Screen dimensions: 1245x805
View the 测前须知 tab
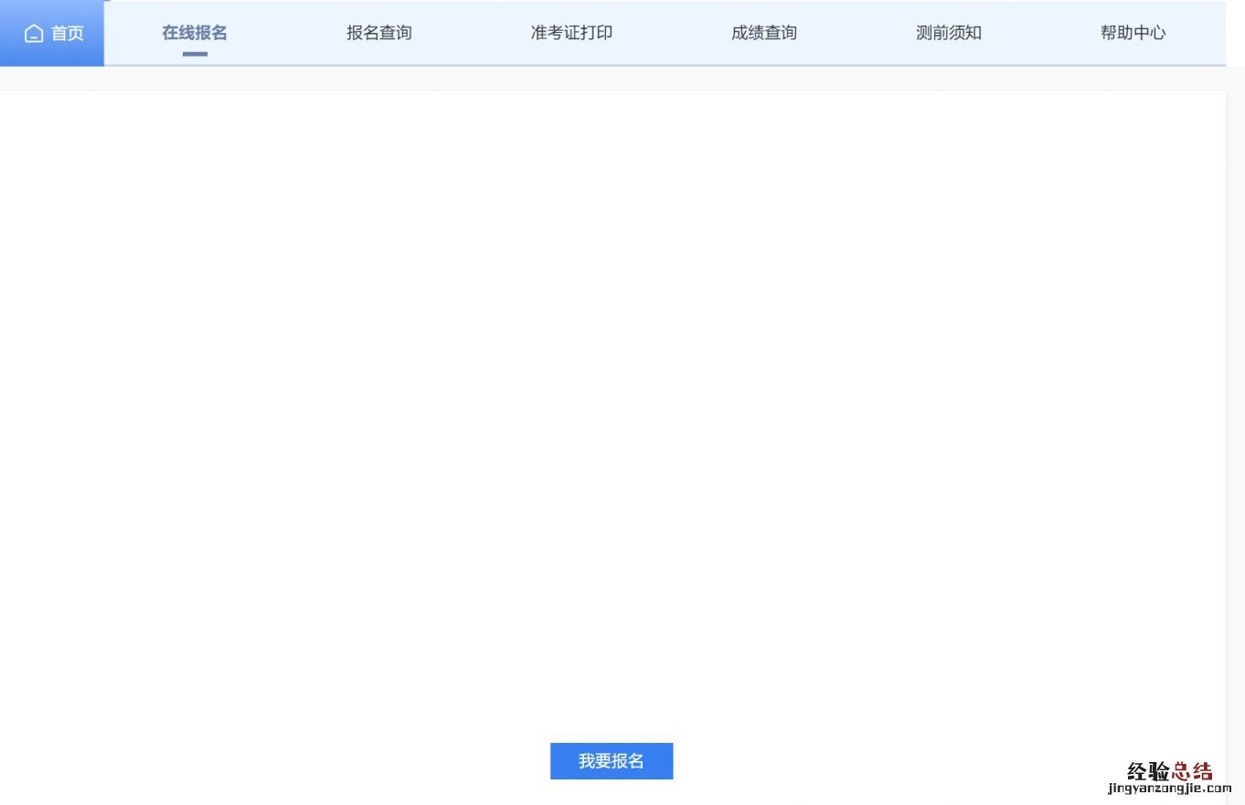point(949,33)
